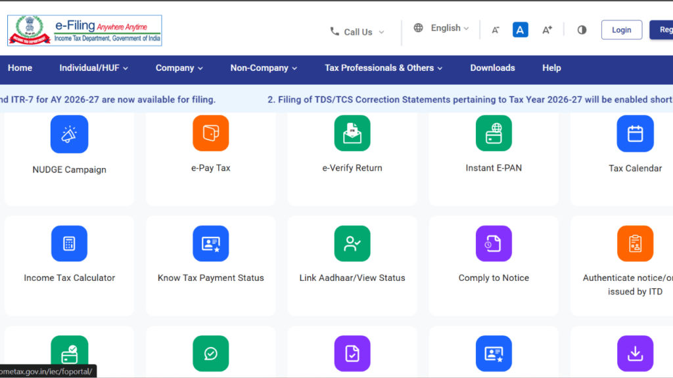This screenshot has height=378, width=673.
Task: Decrease font size with A- icon
Action: [x=496, y=30]
